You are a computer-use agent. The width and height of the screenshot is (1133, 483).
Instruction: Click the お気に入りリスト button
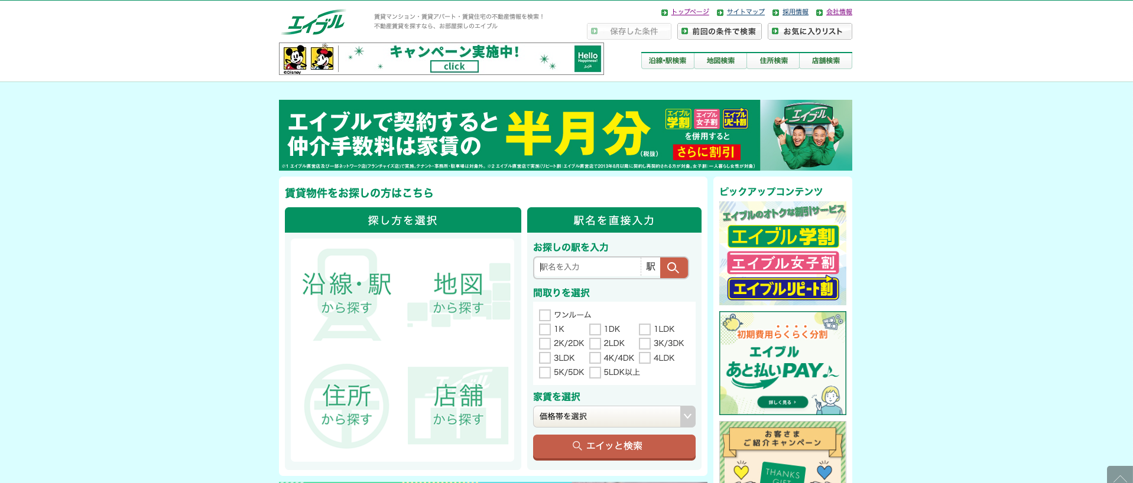[x=810, y=31]
